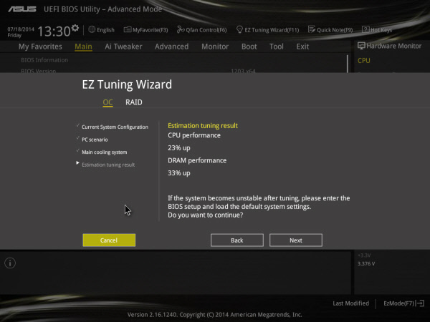Click the date 07/18/2014

(21, 29)
